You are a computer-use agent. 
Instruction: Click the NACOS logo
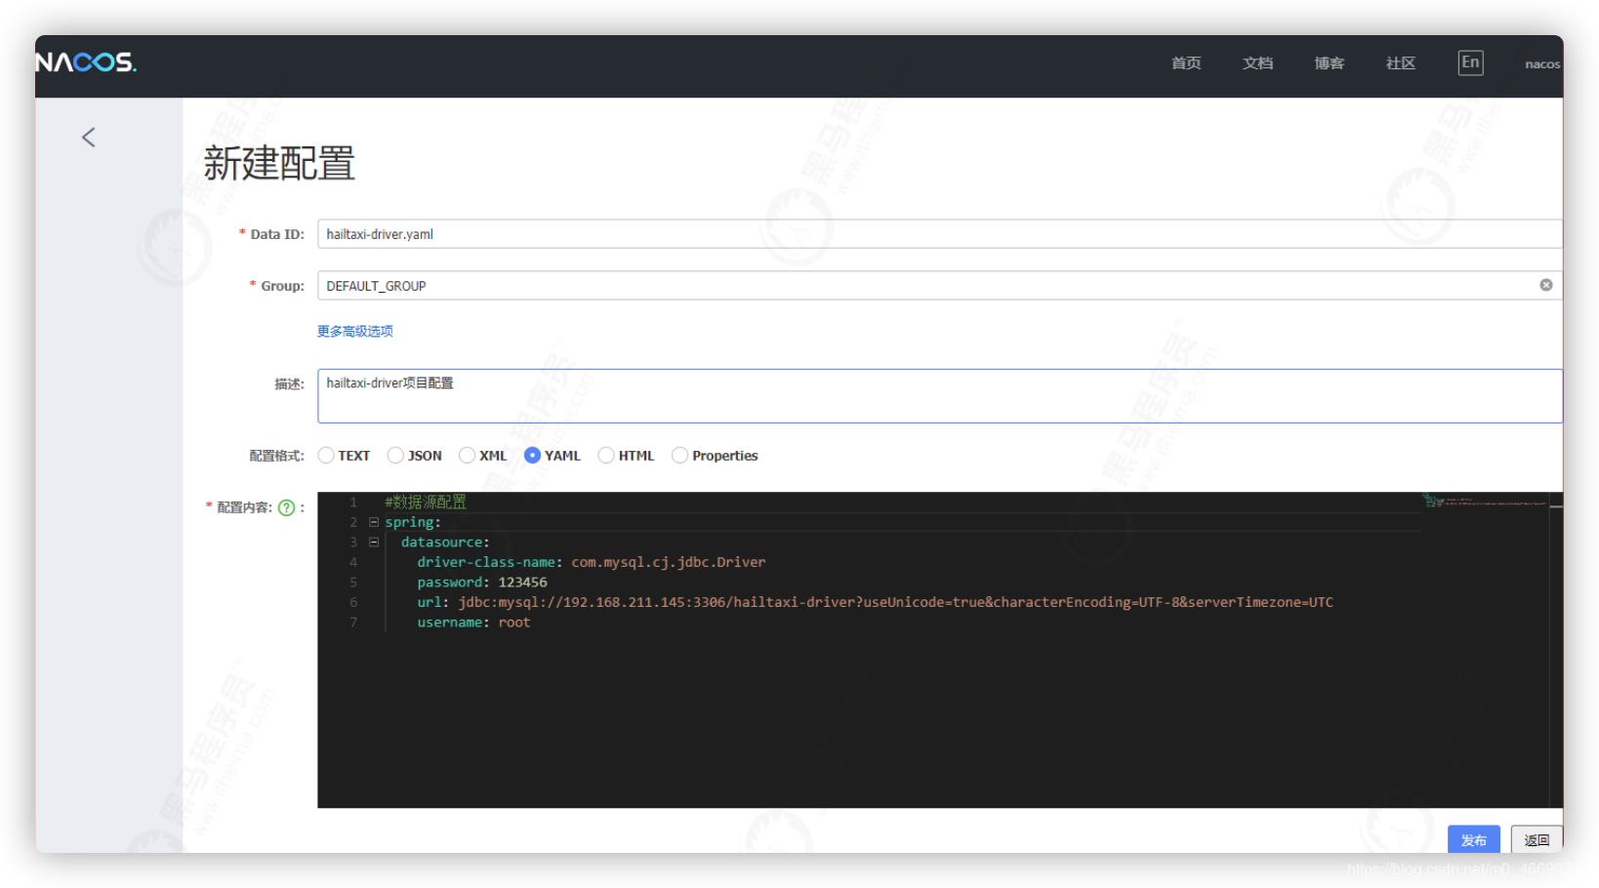tap(86, 62)
